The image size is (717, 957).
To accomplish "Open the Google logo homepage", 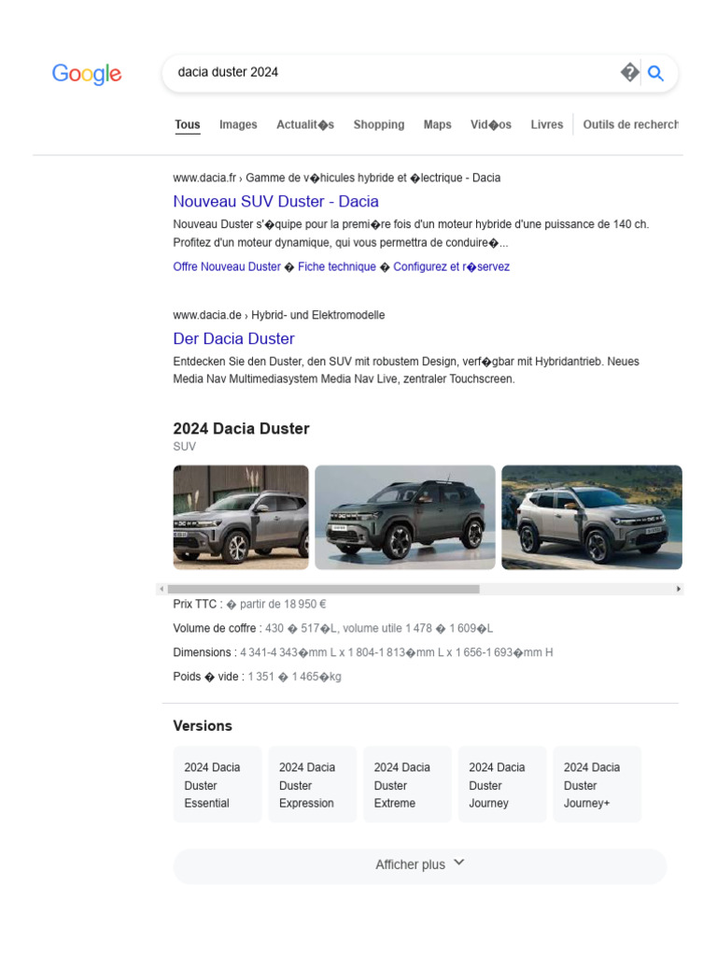I will (87, 74).
